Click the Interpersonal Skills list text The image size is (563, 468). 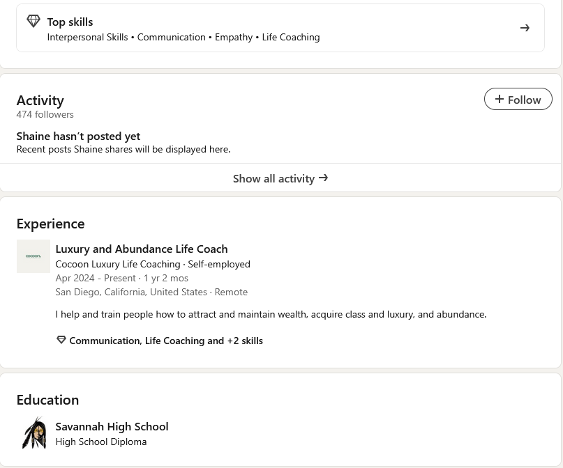[x=87, y=38]
